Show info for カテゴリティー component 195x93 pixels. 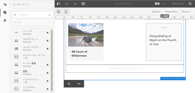47,41
